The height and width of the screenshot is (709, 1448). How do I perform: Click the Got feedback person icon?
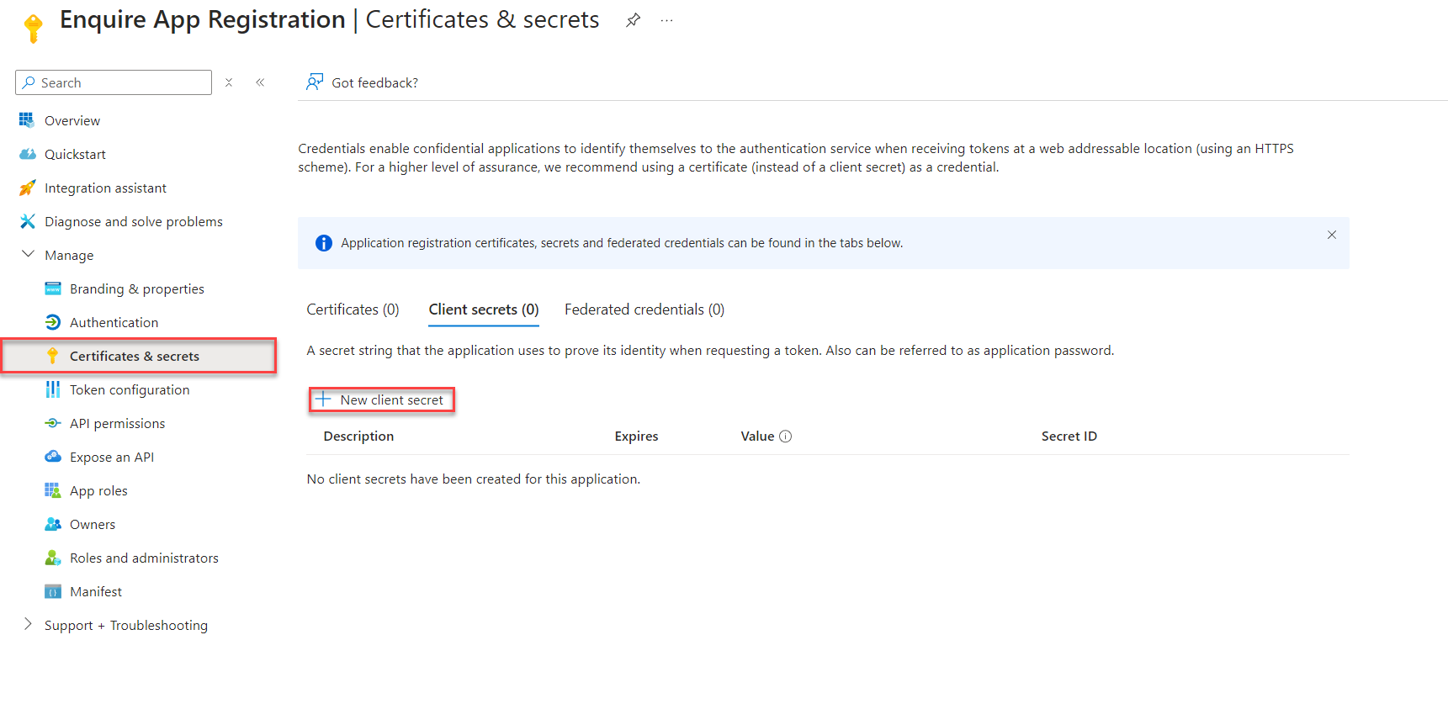[315, 82]
